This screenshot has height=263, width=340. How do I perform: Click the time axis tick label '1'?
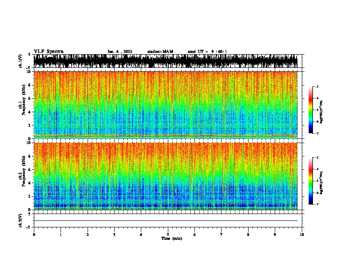(61, 235)
